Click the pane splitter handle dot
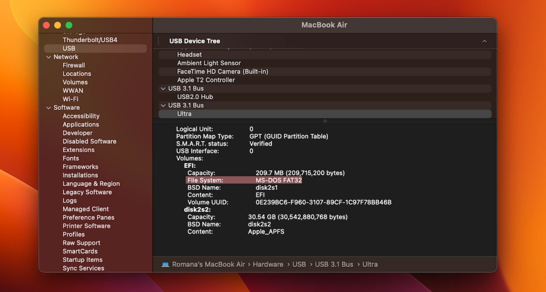Image resolution: width=546 pixels, height=292 pixels. (x=325, y=121)
